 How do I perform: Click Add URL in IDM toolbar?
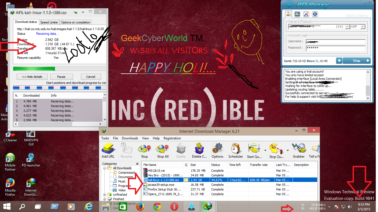pos(108,151)
